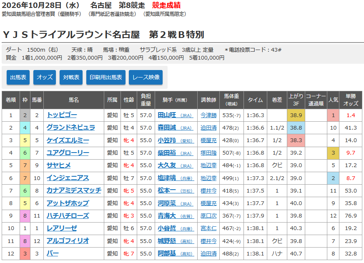Open the 出馬表 button
The image size is (364, 263).
point(18,77)
